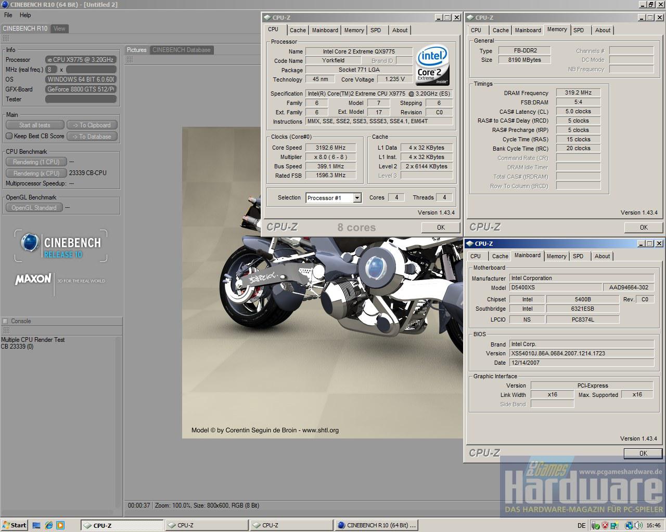
Task: Click the DE language indicator
Action: point(581,525)
